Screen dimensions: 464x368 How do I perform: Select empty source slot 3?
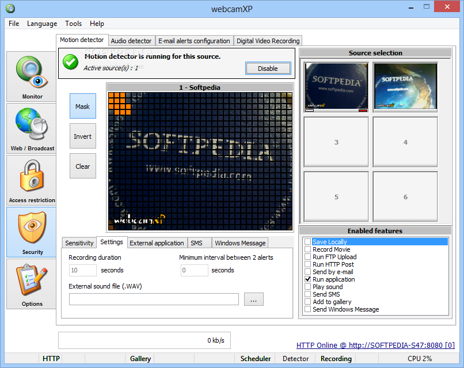[x=336, y=142]
